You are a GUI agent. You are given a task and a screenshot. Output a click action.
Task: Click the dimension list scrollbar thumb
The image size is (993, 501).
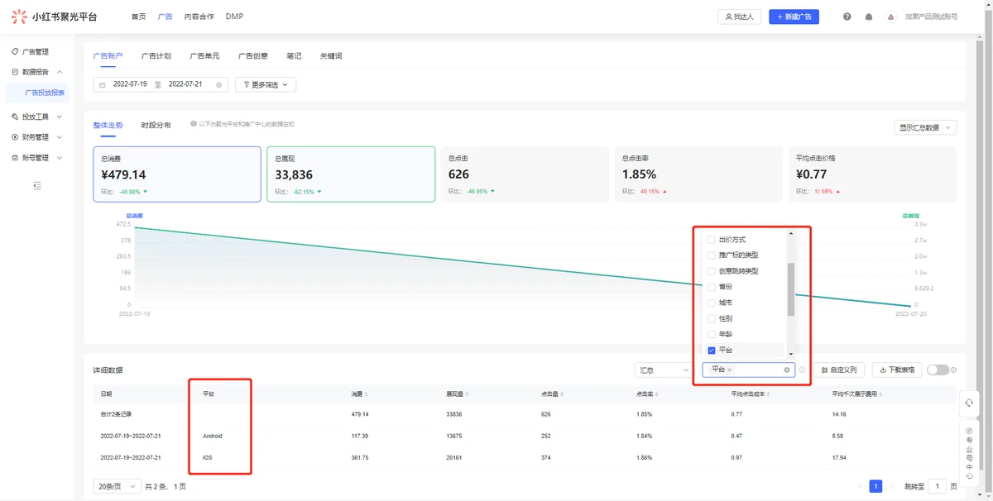coord(791,289)
